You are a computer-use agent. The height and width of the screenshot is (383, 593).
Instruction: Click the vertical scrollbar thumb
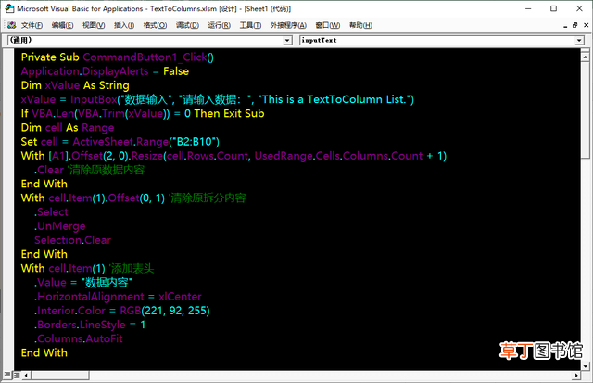pos(585,110)
